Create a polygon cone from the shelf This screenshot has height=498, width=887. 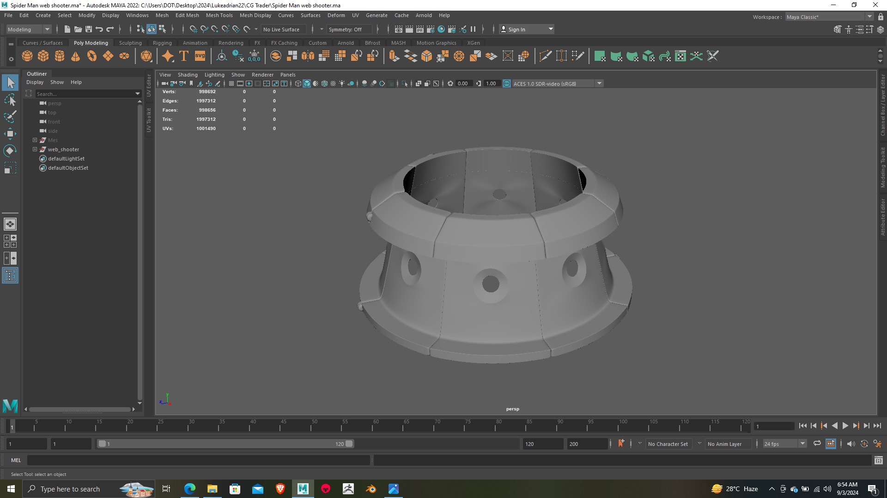click(76, 56)
